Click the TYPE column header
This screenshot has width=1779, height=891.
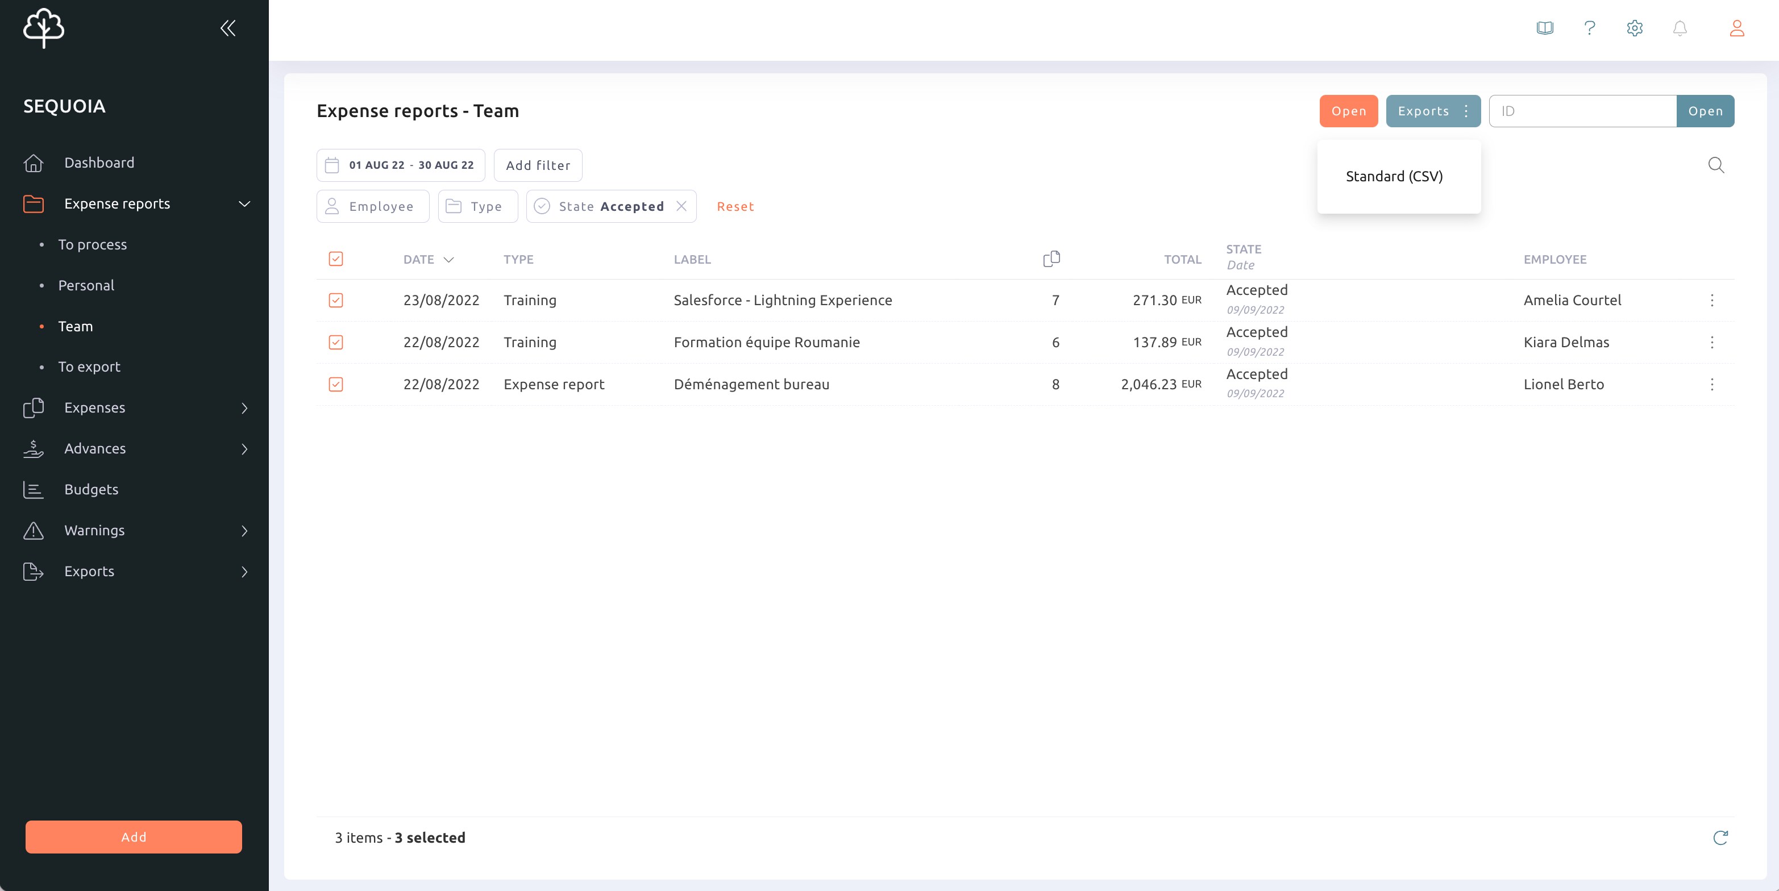click(518, 260)
